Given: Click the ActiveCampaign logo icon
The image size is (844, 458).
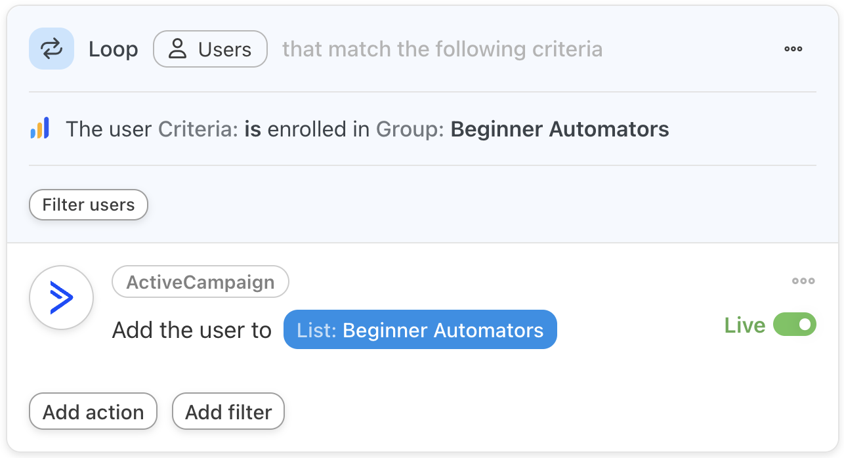Looking at the screenshot, I should 62,298.
